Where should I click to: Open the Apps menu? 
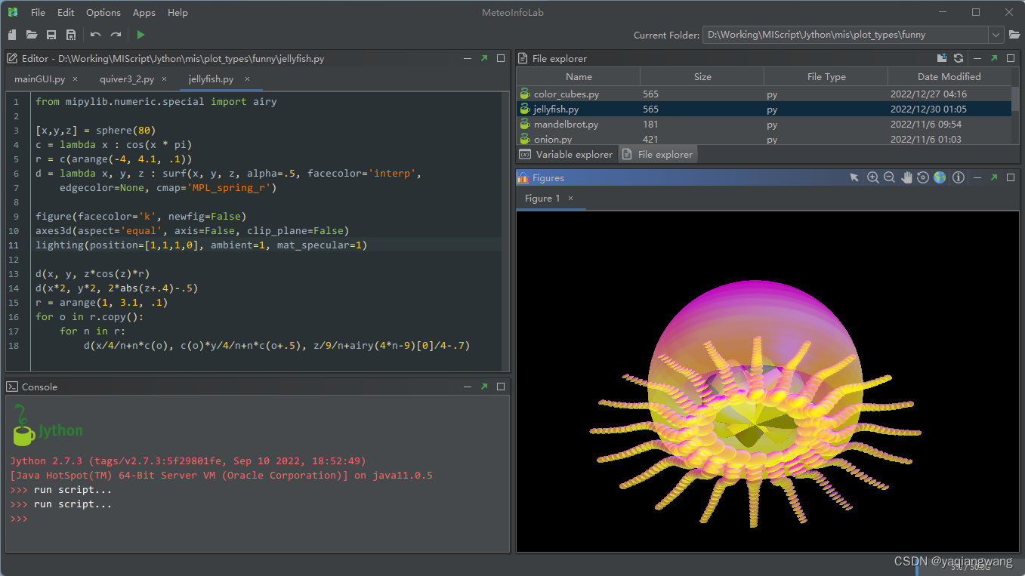tap(144, 13)
